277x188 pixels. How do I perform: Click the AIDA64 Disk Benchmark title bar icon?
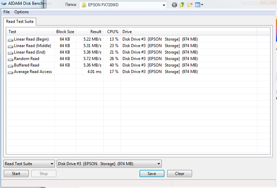tap(4, 3)
